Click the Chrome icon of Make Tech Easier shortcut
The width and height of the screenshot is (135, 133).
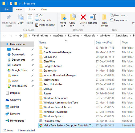[x=41, y=125]
